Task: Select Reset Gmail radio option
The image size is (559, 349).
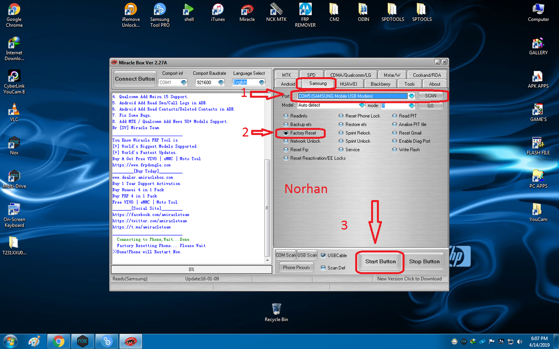Action: 407,133
